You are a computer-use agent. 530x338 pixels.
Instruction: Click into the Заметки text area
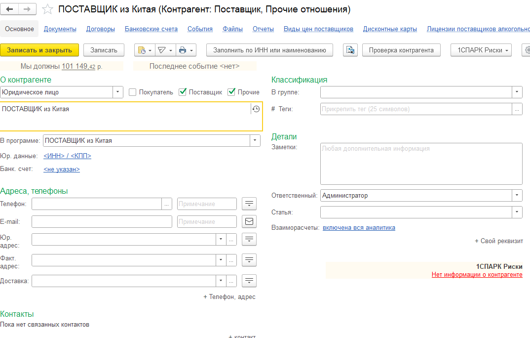(421, 164)
